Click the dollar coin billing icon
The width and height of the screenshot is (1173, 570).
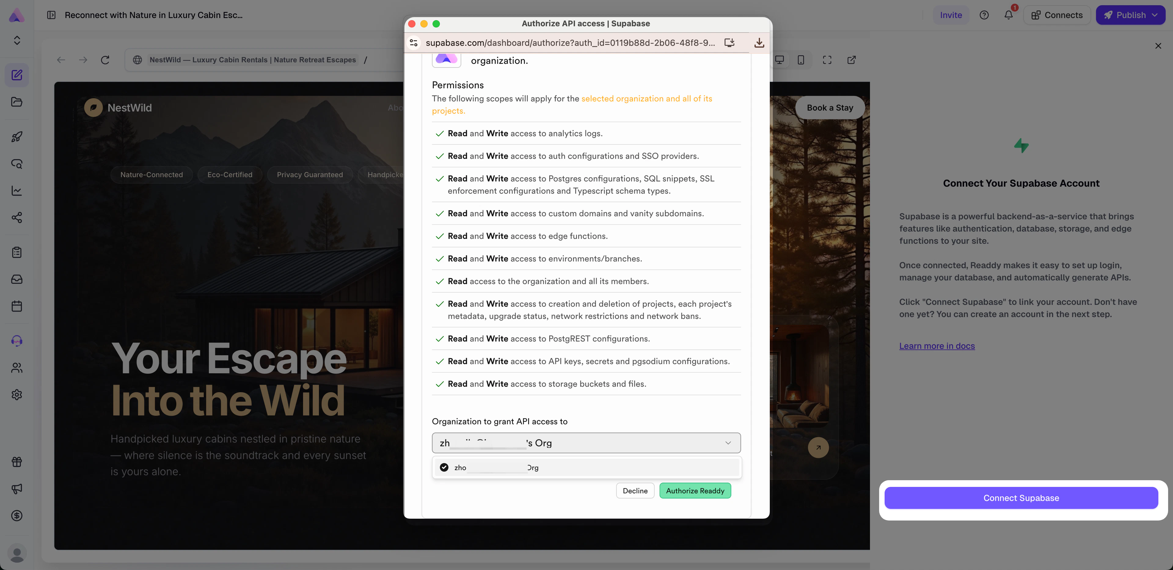coord(17,516)
